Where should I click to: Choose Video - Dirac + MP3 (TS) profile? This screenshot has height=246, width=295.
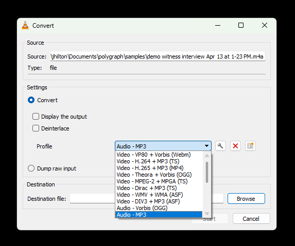[159, 188]
